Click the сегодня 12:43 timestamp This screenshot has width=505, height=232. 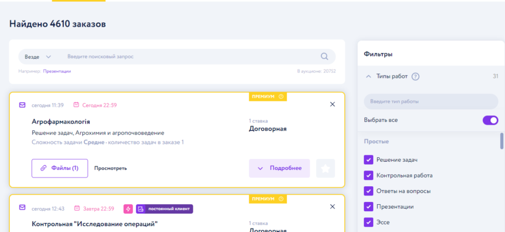(x=48, y=209)
